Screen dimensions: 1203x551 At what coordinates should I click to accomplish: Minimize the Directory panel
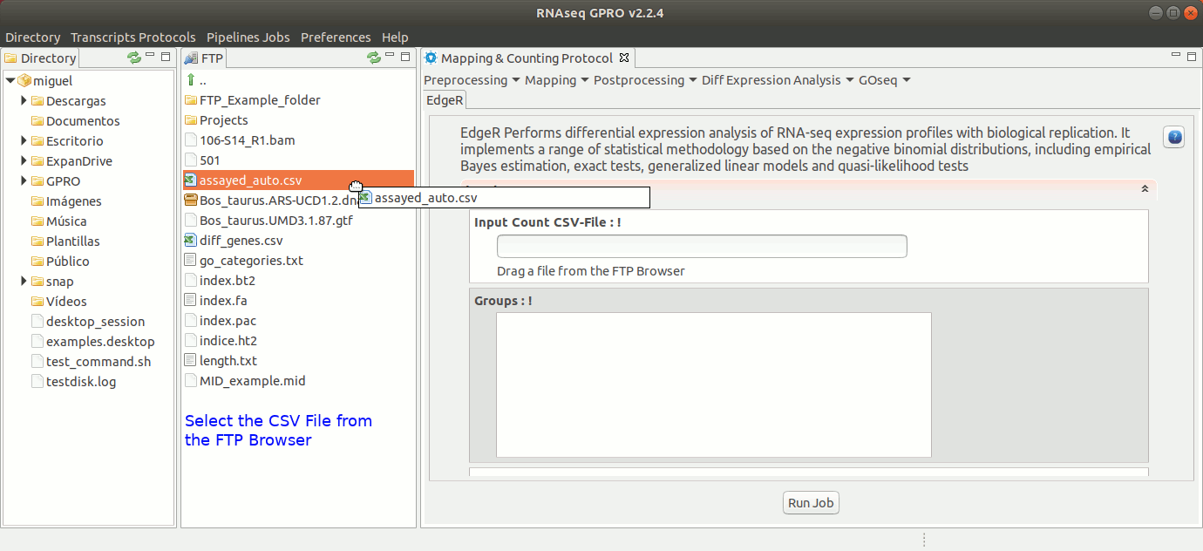(150, 56)
